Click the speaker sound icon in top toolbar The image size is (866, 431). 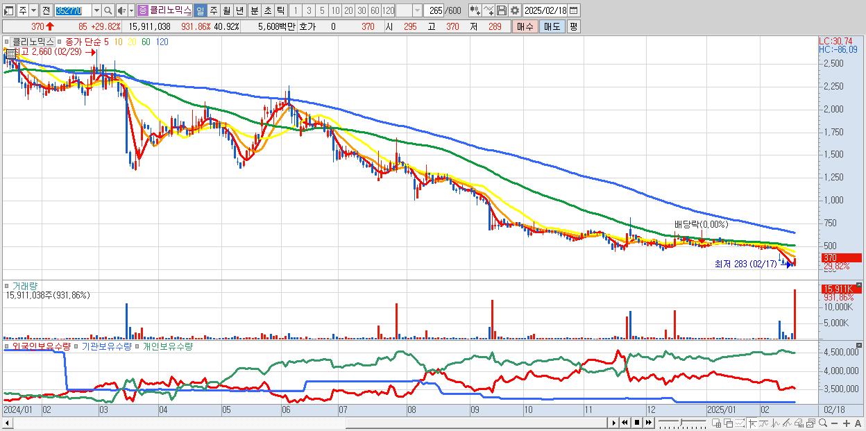pyautogui.click(x=121, y=10)
